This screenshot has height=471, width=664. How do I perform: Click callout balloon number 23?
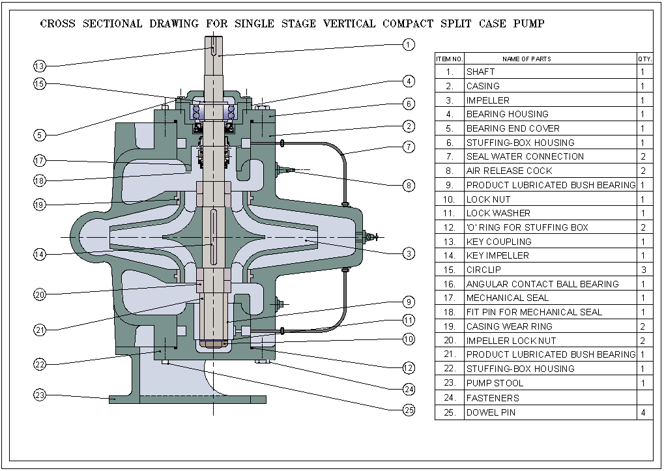point(39,395)
